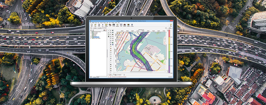Open the highest-value dropdown below the map
Viewport: 266px width, 105px height.
click(x=121, y=75)
